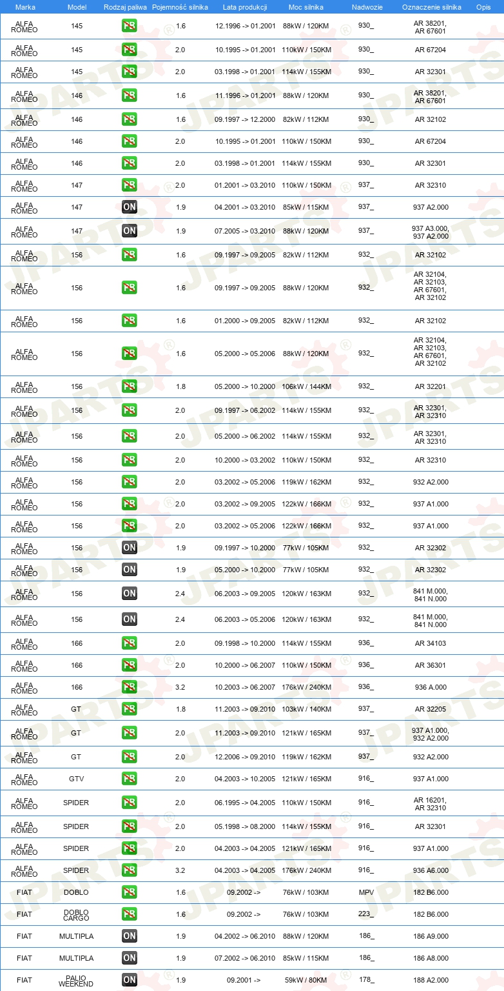The image size is (504, 991).
Task: Click engine code AR 67204 in 145 row
Action: click(430, 50)
